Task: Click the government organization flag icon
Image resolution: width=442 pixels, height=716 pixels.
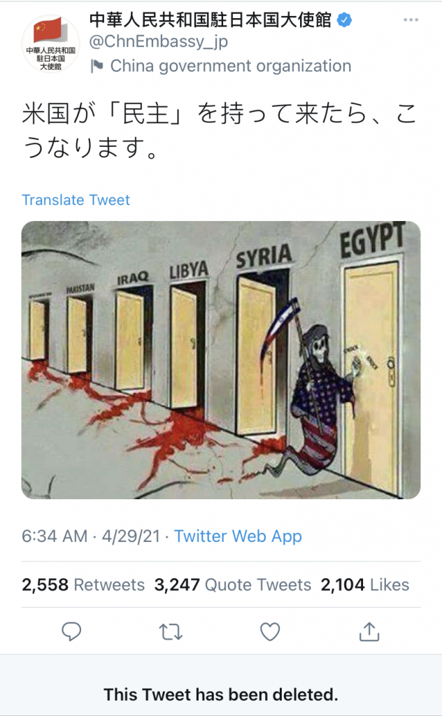Action: (x=97, y=66)
